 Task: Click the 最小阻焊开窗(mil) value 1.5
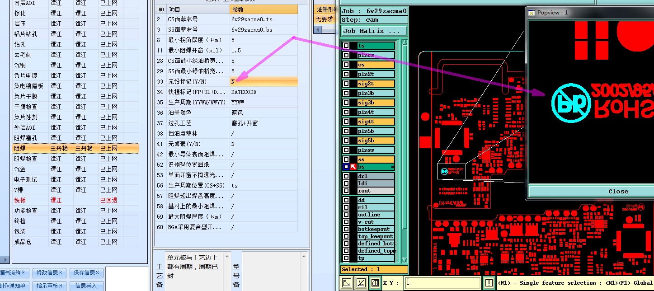pyautogui.click(x=263, y=51)
